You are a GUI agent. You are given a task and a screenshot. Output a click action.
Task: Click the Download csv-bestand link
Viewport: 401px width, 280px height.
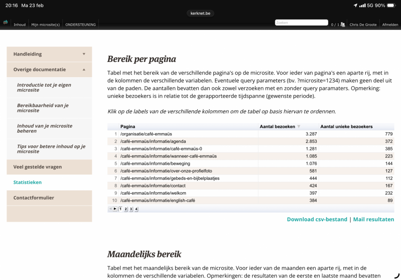(x=317, y=219)
